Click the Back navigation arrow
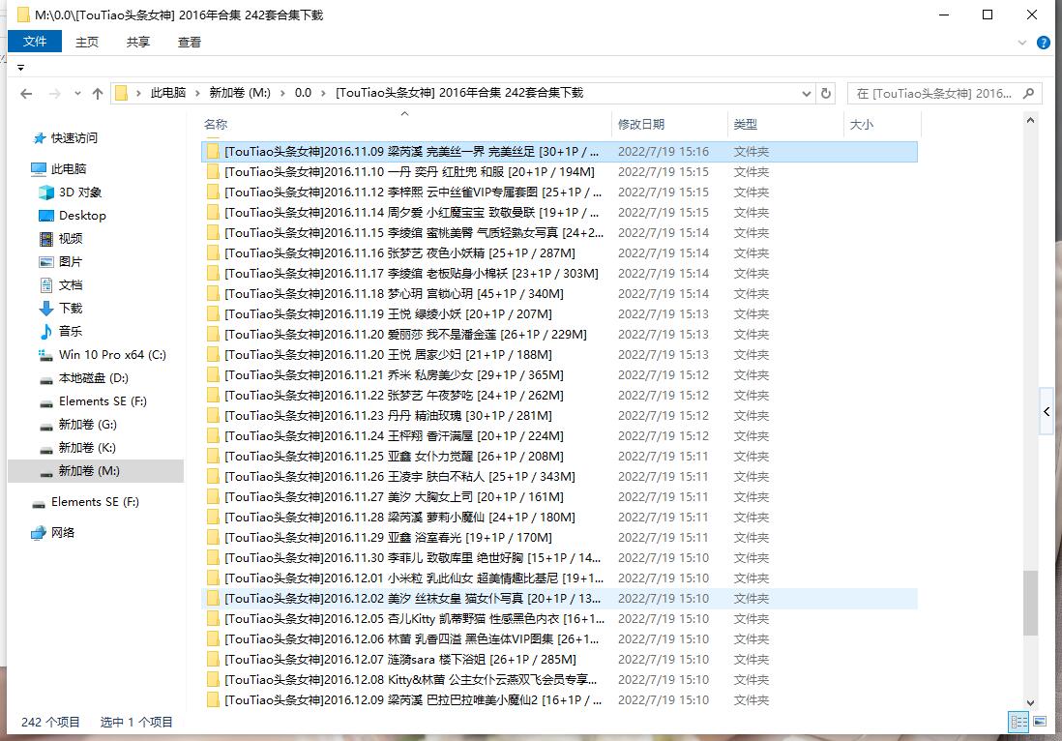This screenshot has height=741, width=1062. click(x=26, y=94)
